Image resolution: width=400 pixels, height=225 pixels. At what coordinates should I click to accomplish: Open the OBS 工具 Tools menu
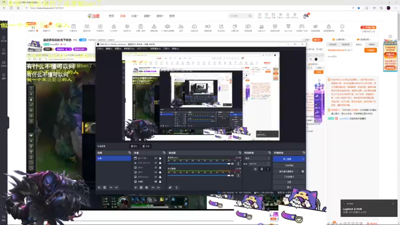tap(166, 48)
